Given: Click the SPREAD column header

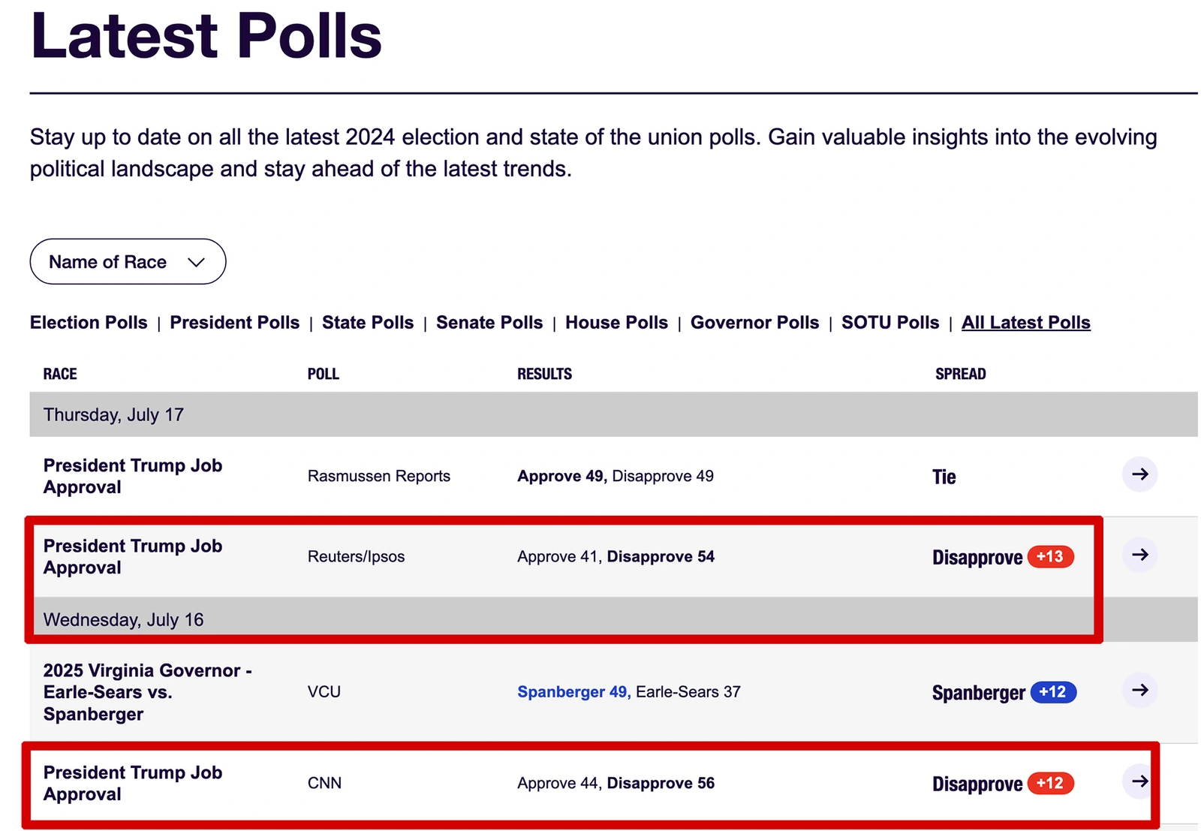Looking at the screenshot, I should pyautogui.click(x=961, y=373).
